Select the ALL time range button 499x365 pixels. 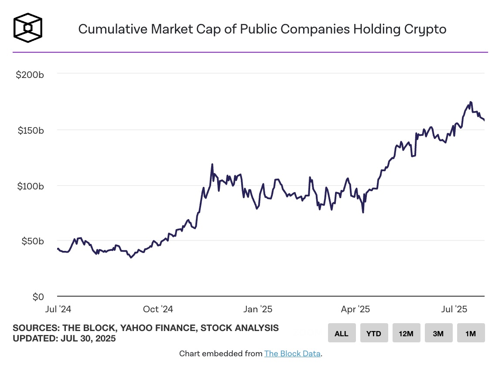pyautogui.click(x=342, y=333)
